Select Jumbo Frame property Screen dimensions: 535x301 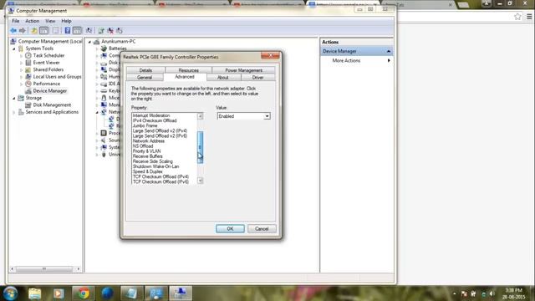[145, 126]
